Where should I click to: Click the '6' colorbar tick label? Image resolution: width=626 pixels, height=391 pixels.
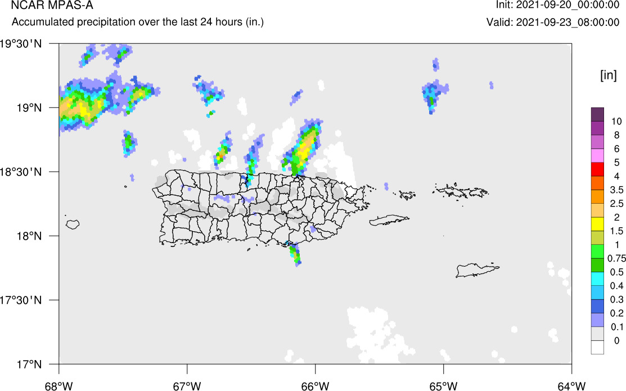coord(617,149)
